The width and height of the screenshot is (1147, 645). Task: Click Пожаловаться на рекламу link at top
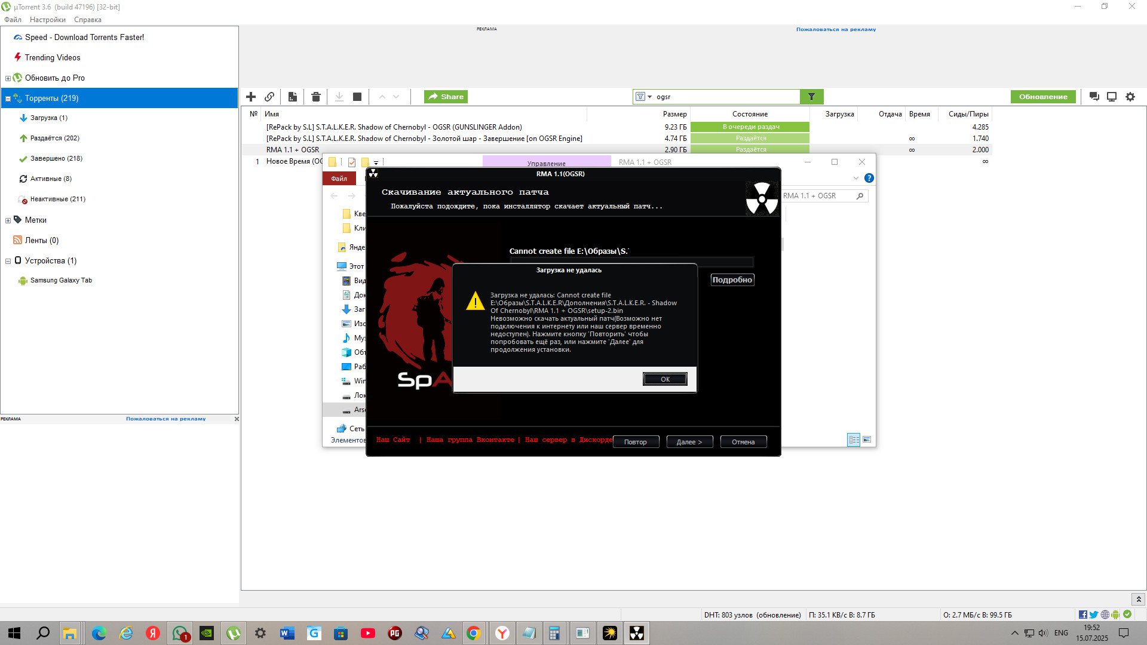(836, 29)
